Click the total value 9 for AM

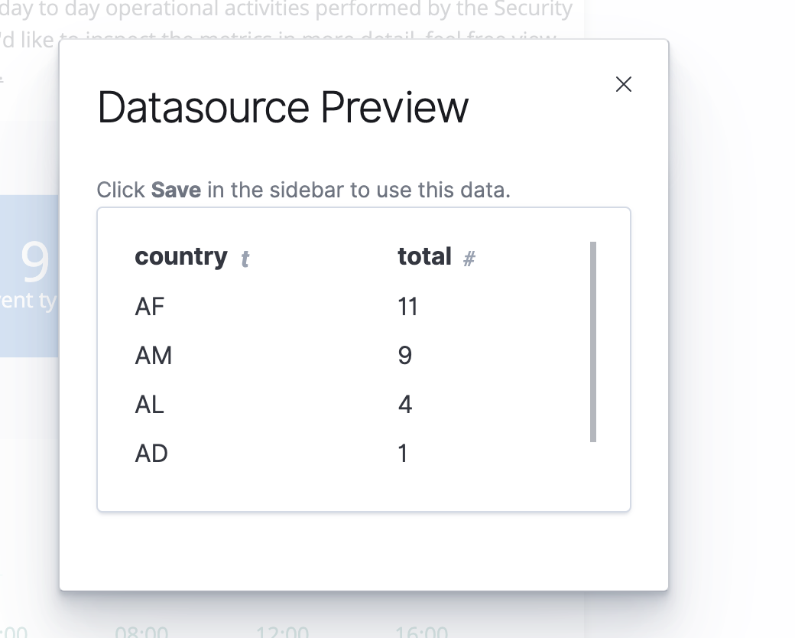pos(405,356)
